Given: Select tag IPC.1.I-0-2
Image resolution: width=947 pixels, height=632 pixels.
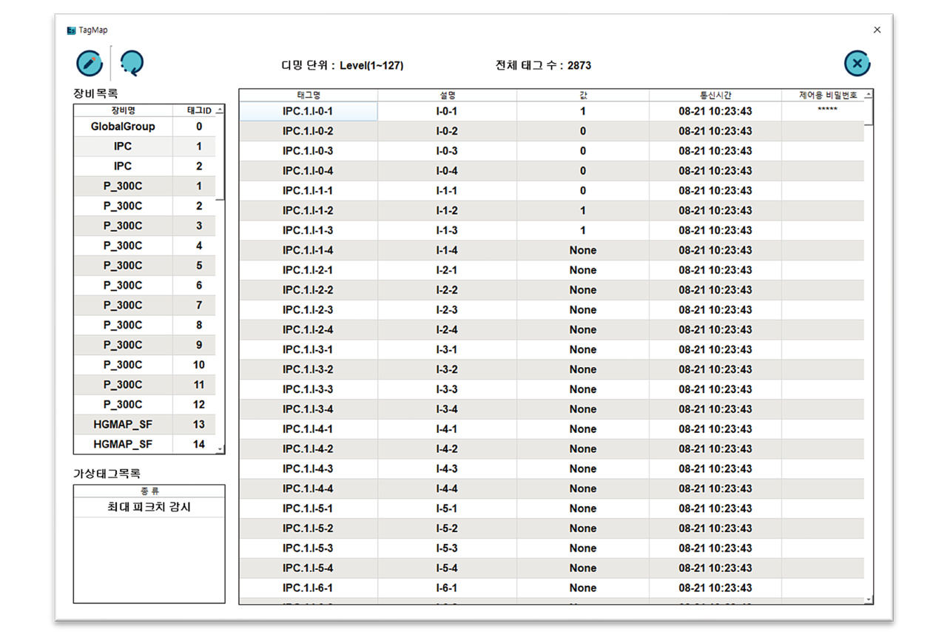Looking at the screenshot, I should click(309, 131).
